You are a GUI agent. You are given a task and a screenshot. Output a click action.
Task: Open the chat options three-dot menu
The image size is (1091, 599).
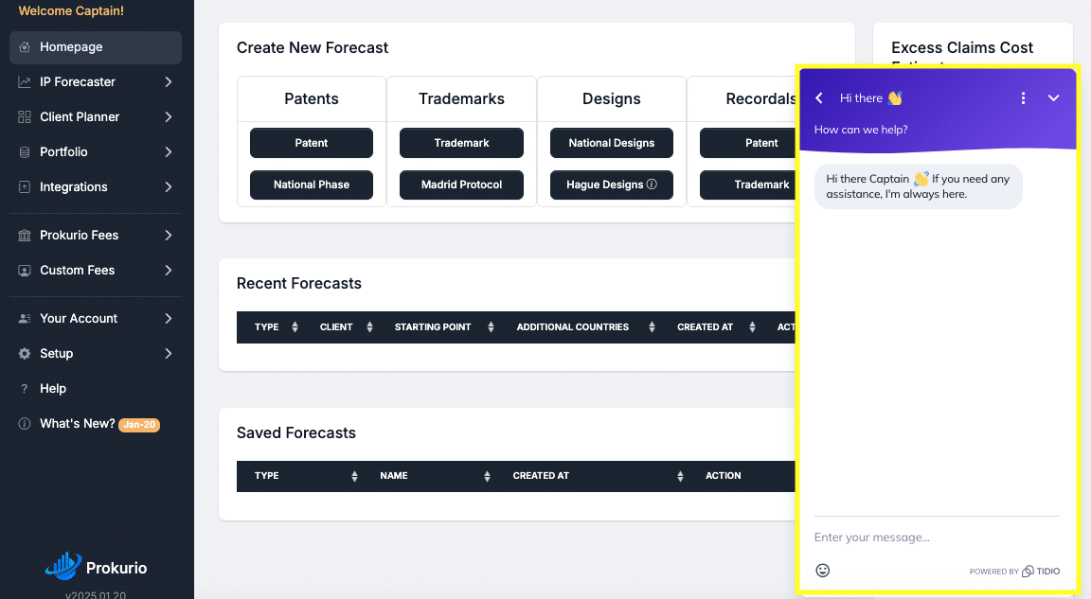pos(1023,98)
